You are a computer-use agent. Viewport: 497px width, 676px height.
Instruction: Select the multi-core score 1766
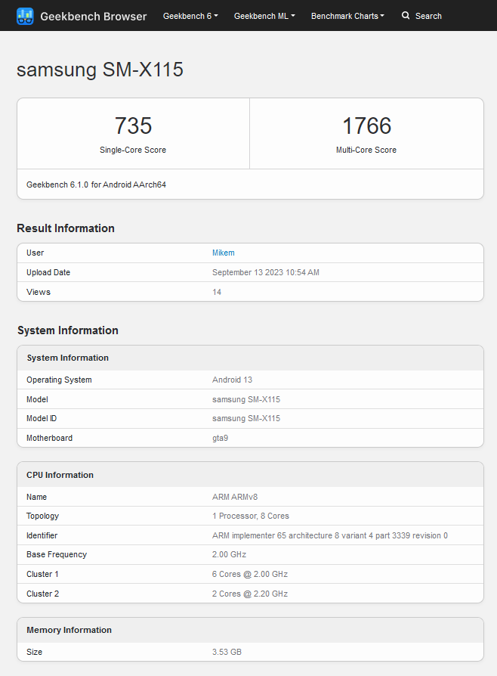click(x=366, y=126)
